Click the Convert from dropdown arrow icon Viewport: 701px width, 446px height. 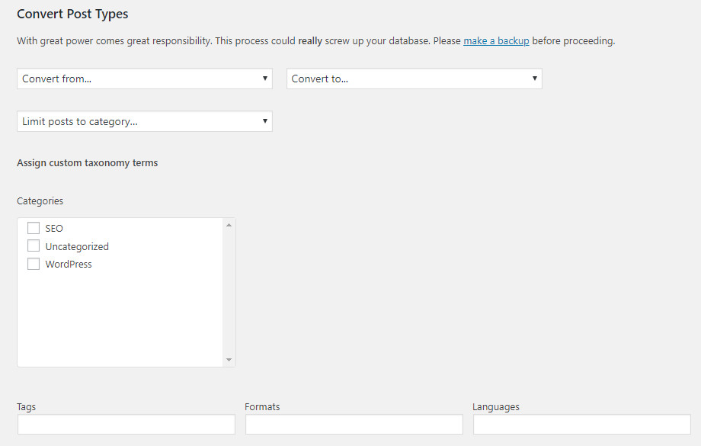(264, 79)
